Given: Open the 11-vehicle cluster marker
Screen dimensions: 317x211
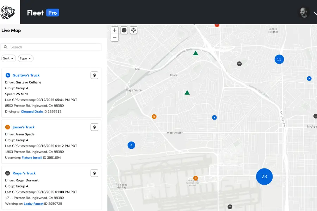Looking at the screenshot, I should click(x=279, y=59).
